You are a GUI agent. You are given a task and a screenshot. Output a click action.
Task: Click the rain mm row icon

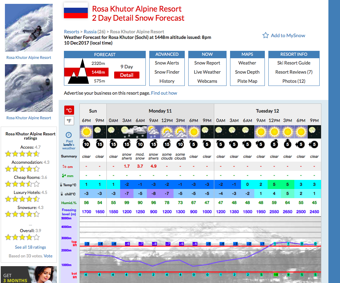point(64,176)
